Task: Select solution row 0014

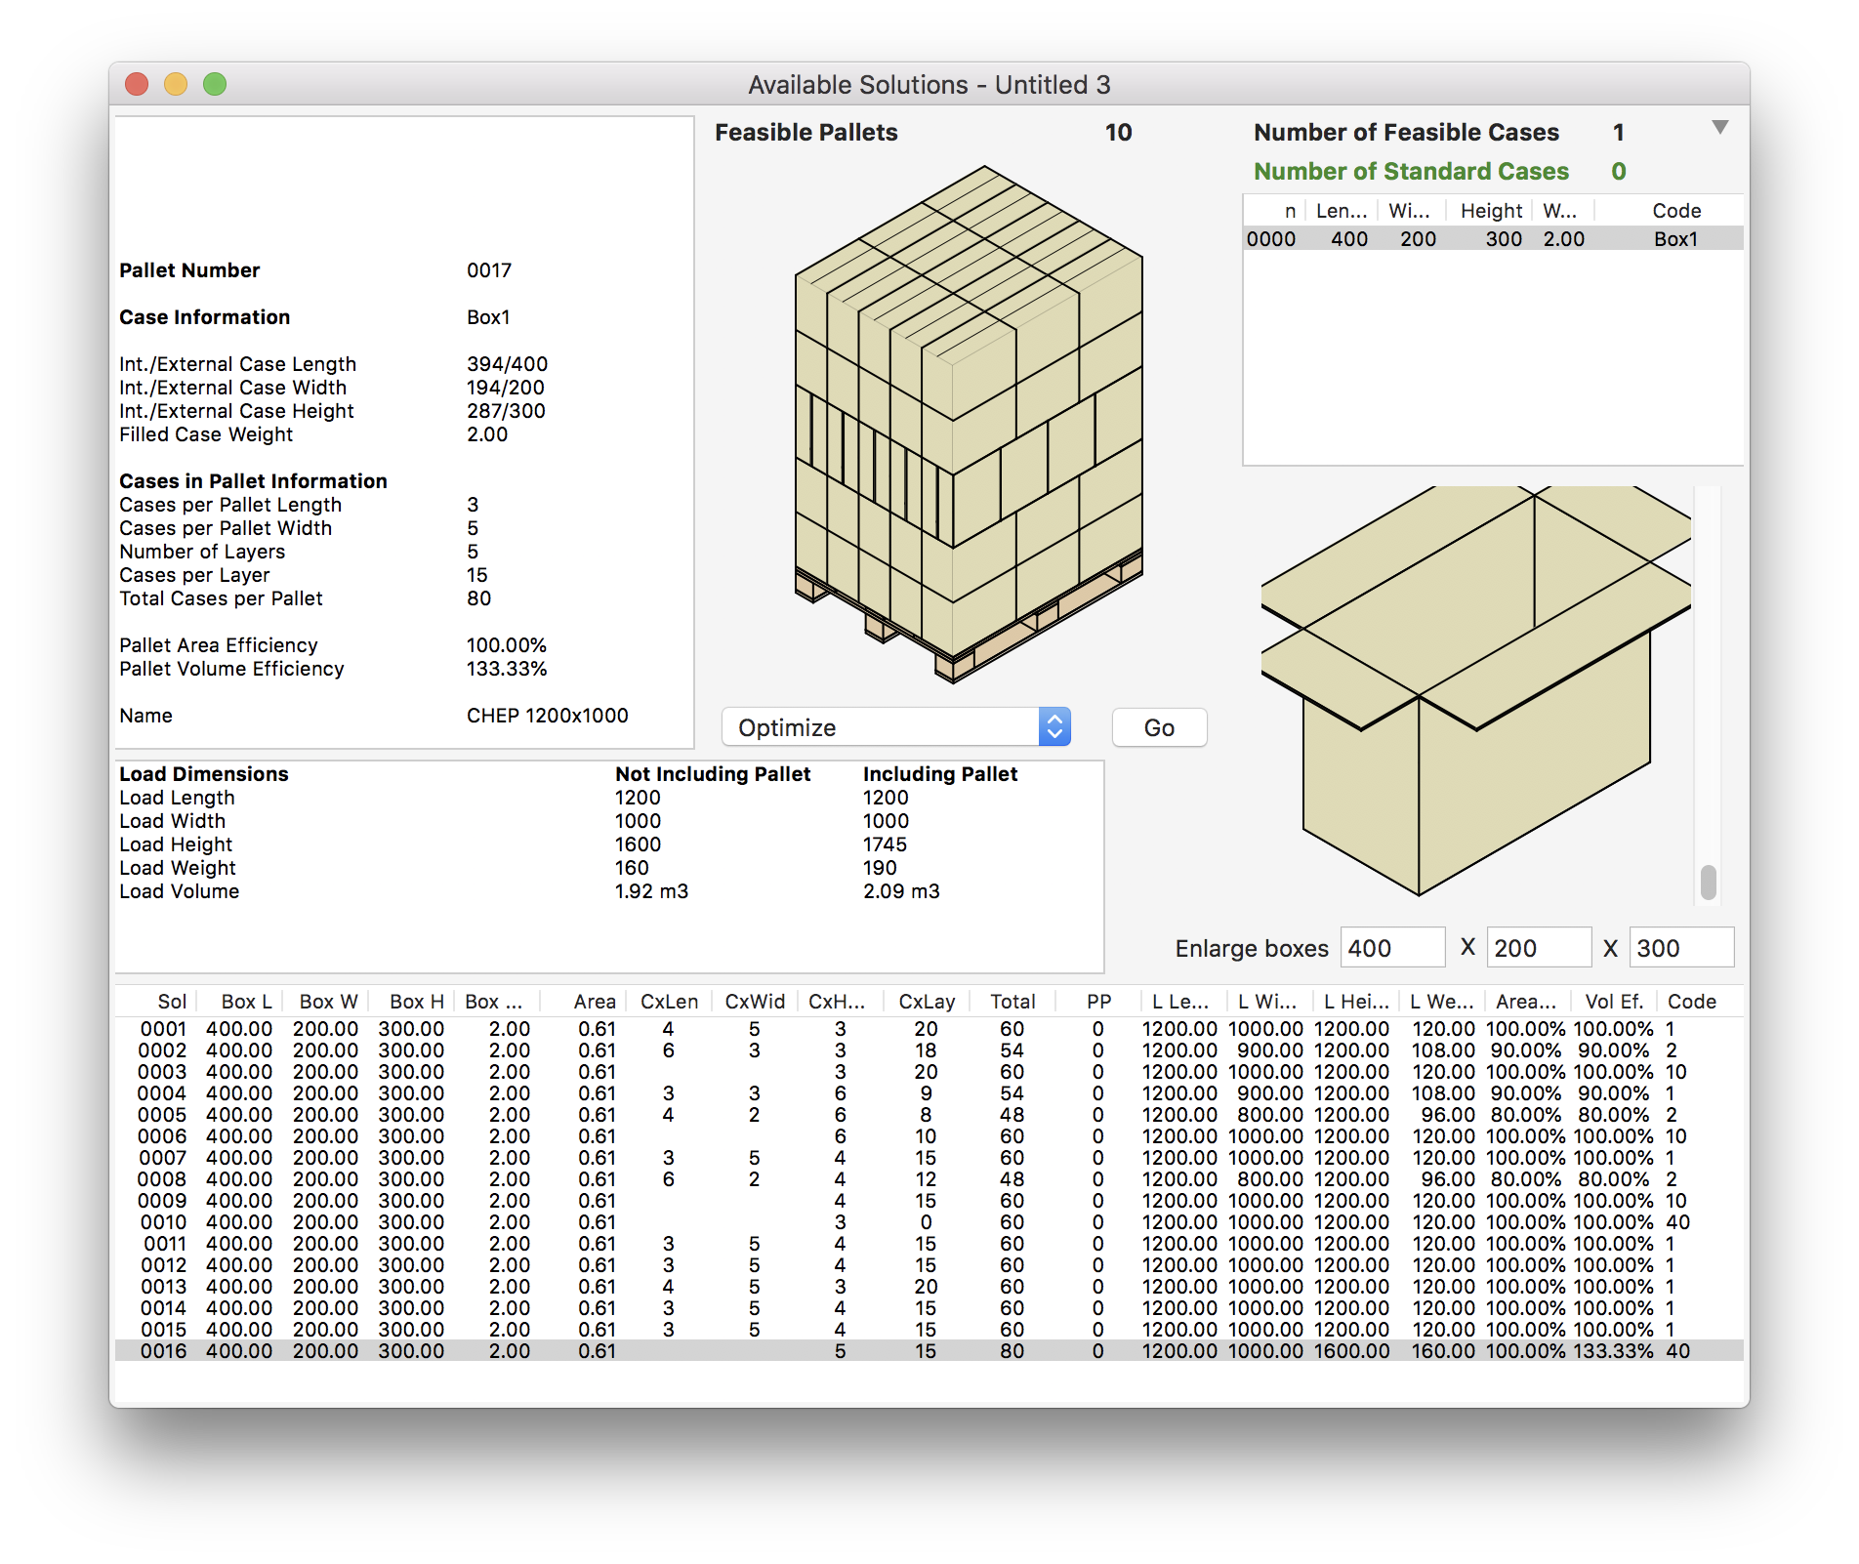Action: point(929,1308)
